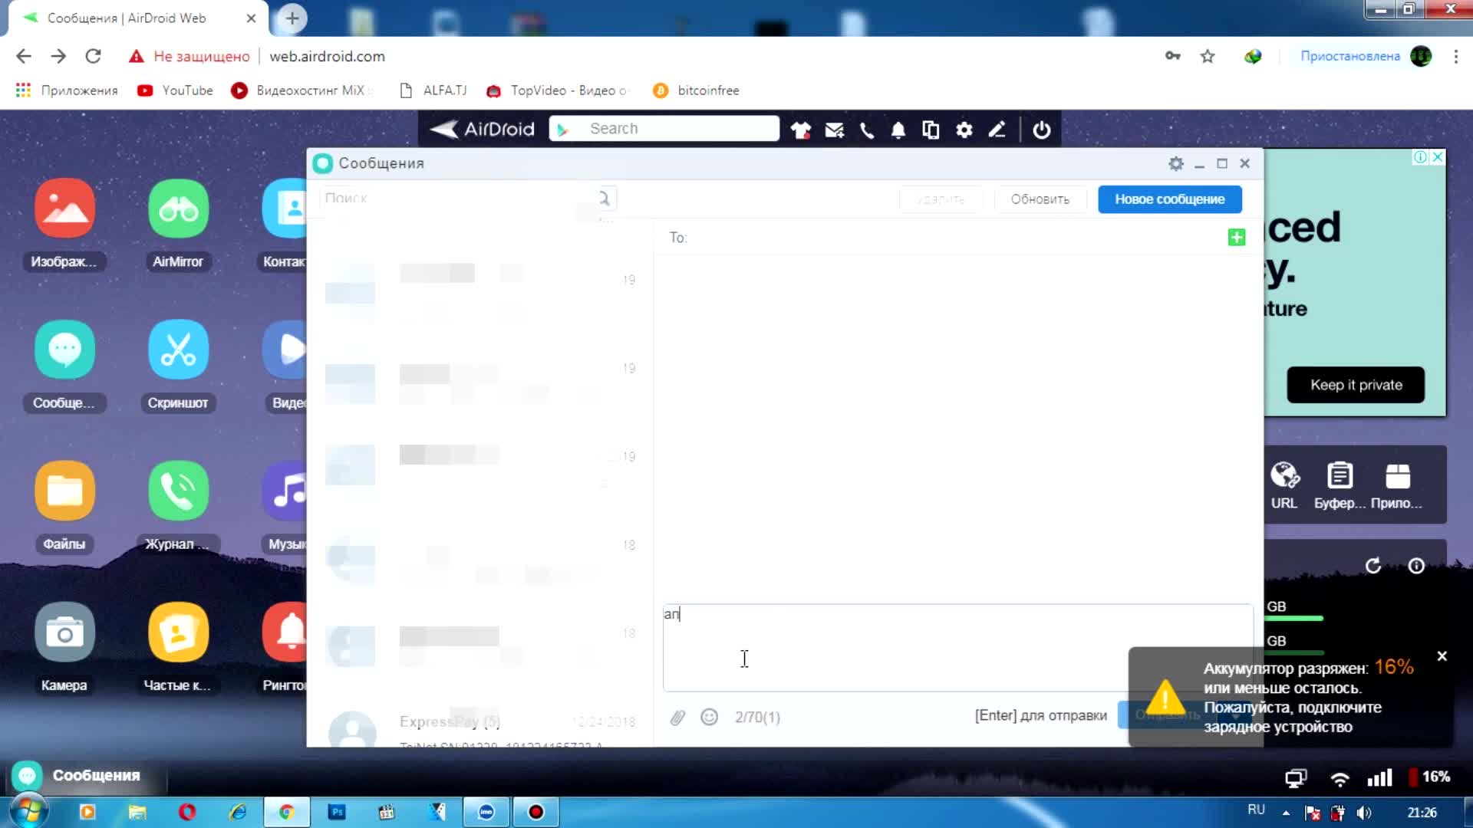Open Opera from the Windows taskbar
Viewport: 1473px width, 828px height.
[187, 812]
